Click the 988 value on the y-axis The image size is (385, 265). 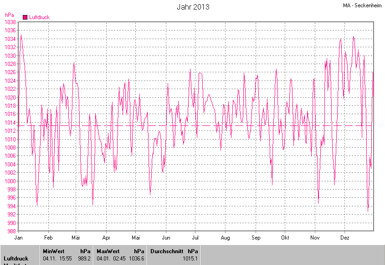(11, 231)
